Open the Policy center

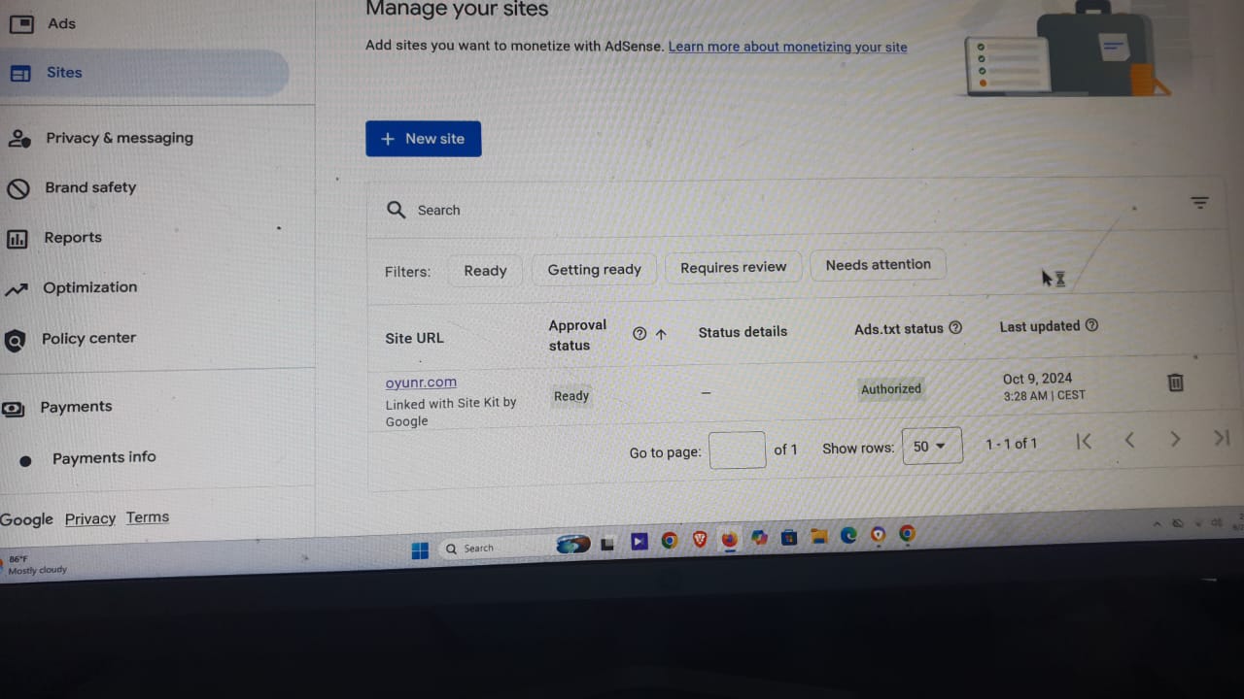70,339
